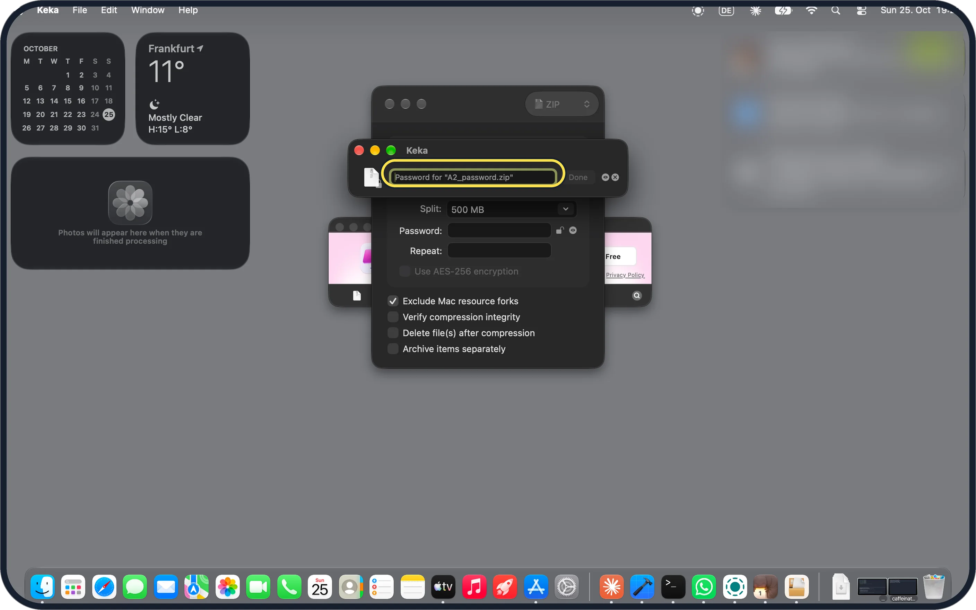Open Terminal from the Dock
The image size is (976, 610).
click(x=673, y=586)
